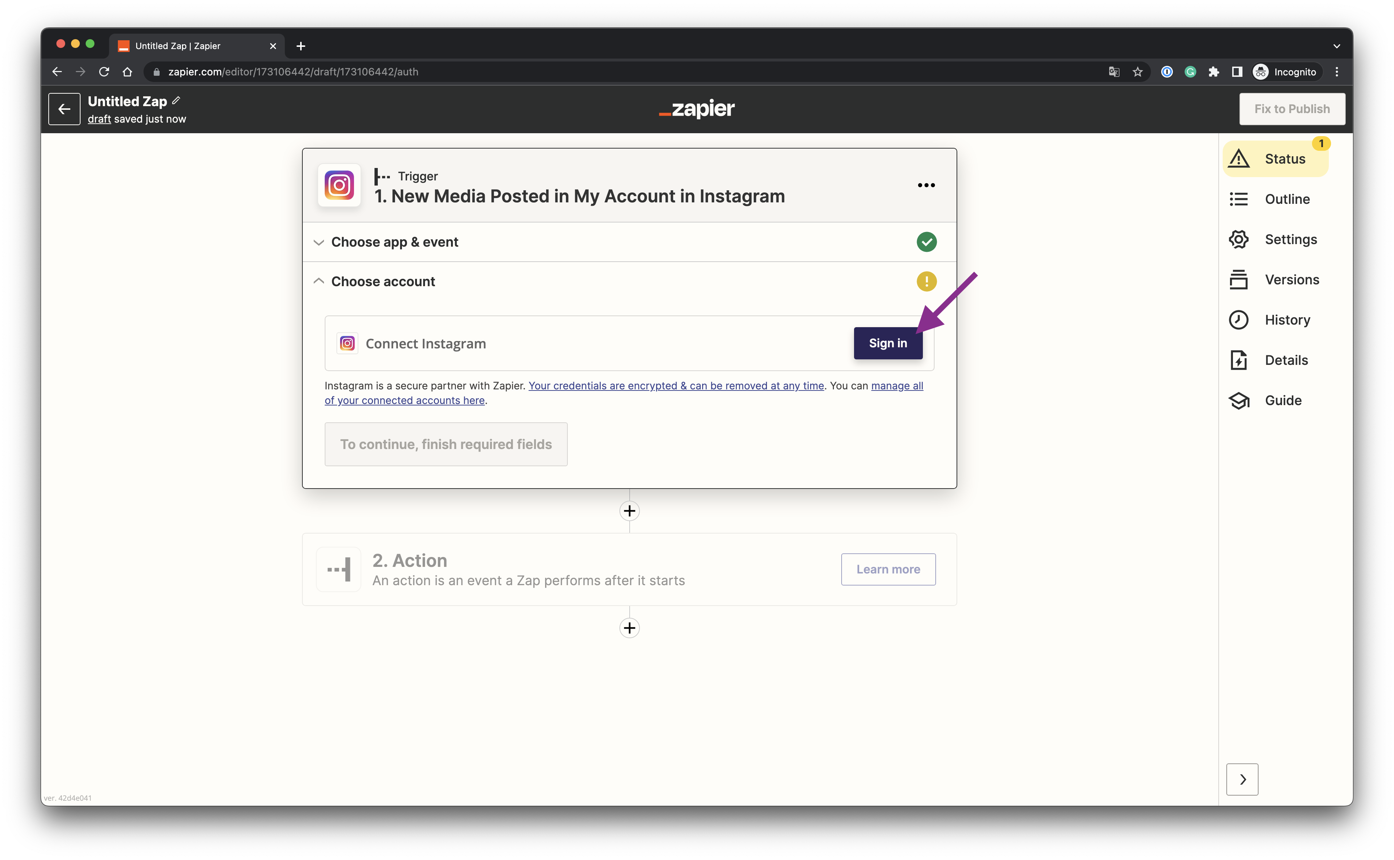Click the Sign in button for Instagram
This screenshot has height=860, width=1394.
[888, 343]
